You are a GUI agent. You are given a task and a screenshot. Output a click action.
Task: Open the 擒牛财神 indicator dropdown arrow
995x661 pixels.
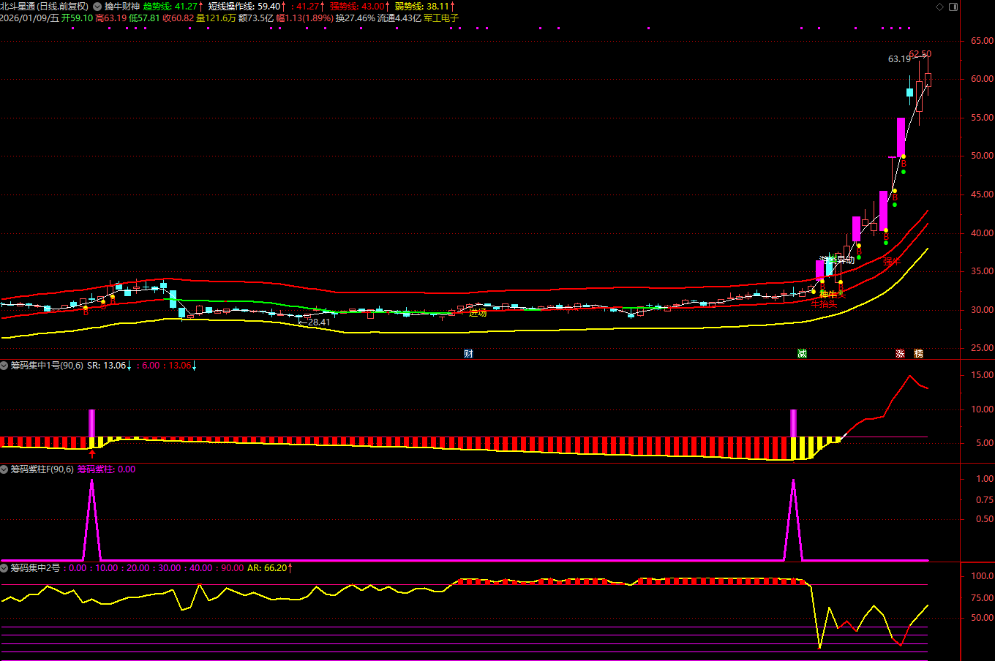coord(97,7)
